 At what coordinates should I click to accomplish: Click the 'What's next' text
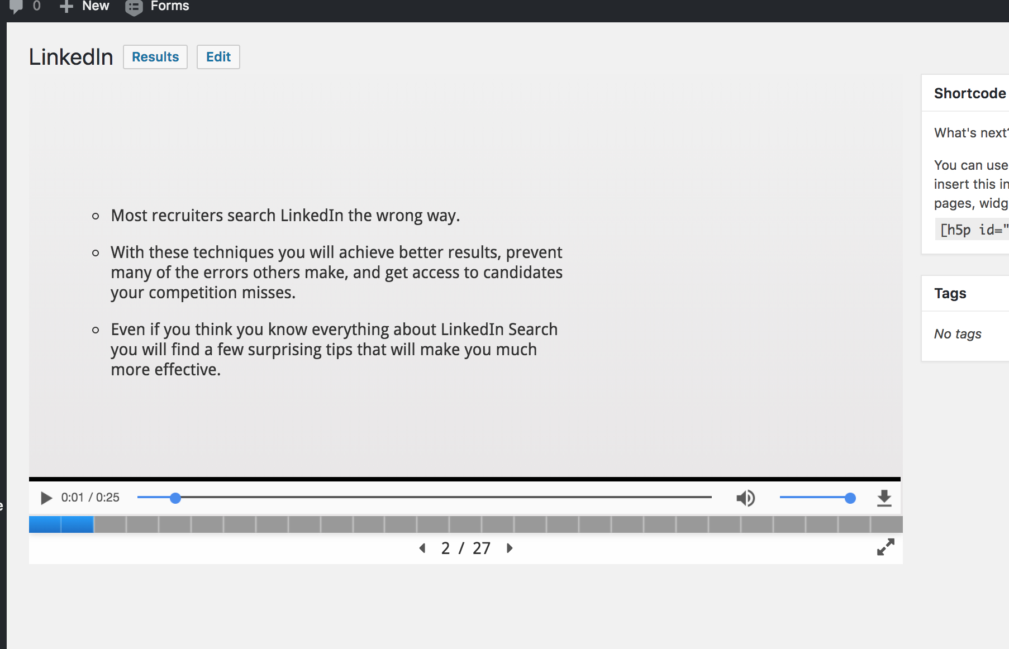[x=971, y=133]
